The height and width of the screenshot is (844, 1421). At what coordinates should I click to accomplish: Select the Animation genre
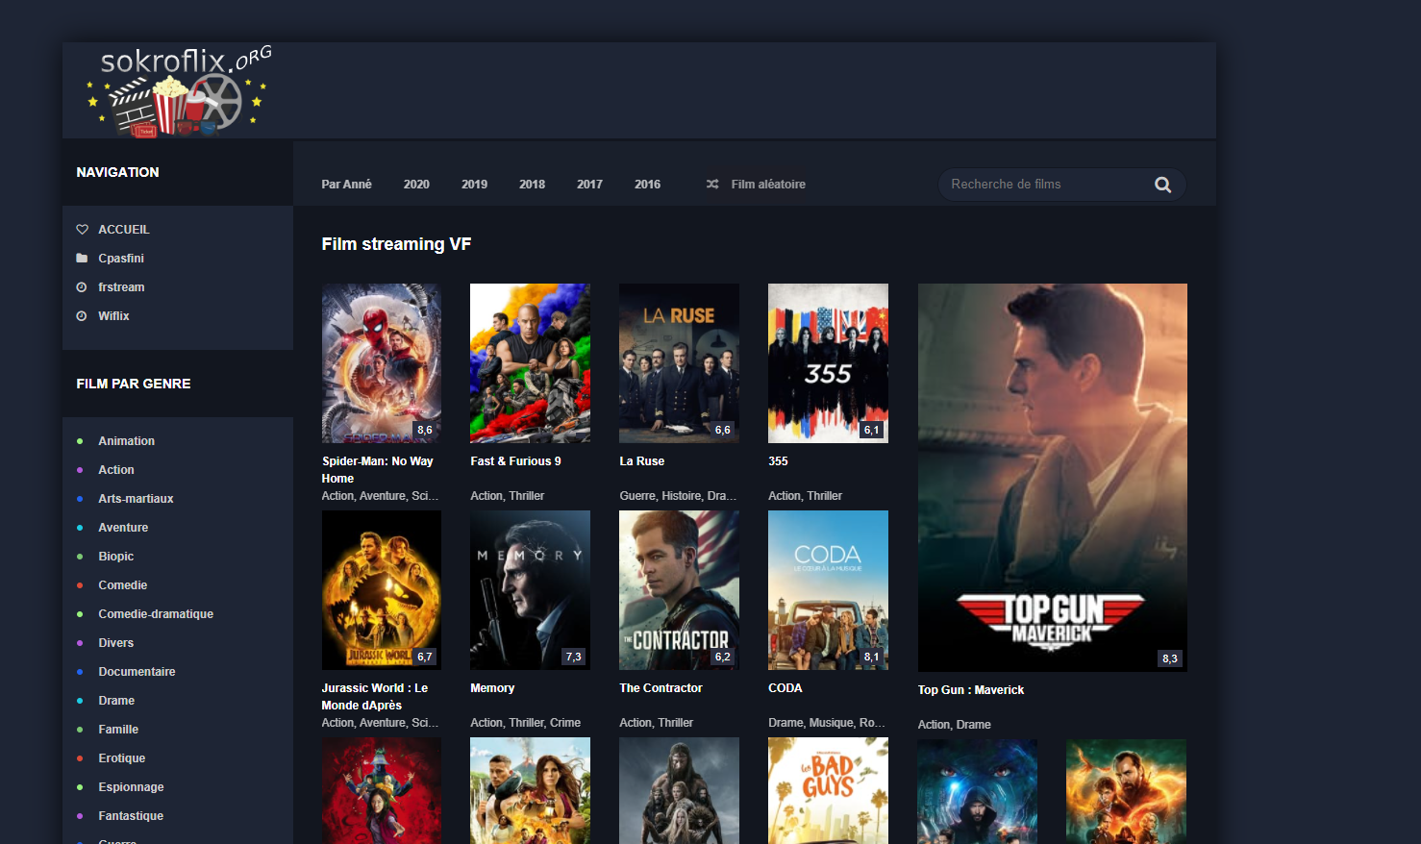126,441
